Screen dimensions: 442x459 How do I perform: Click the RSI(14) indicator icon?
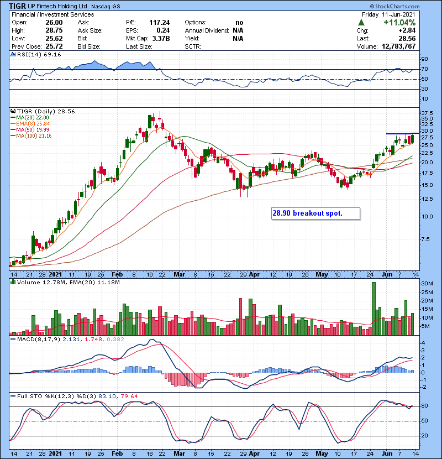[x=13, y=54]
